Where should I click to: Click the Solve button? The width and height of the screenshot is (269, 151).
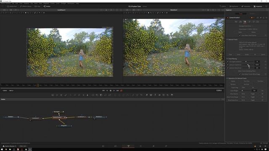[x=240, y=32]
